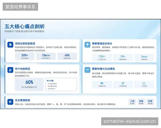The image size is (161, 128).
Task: Click the large 60% 用户反馈便捷性不足 tile
Action: [29, 85]
